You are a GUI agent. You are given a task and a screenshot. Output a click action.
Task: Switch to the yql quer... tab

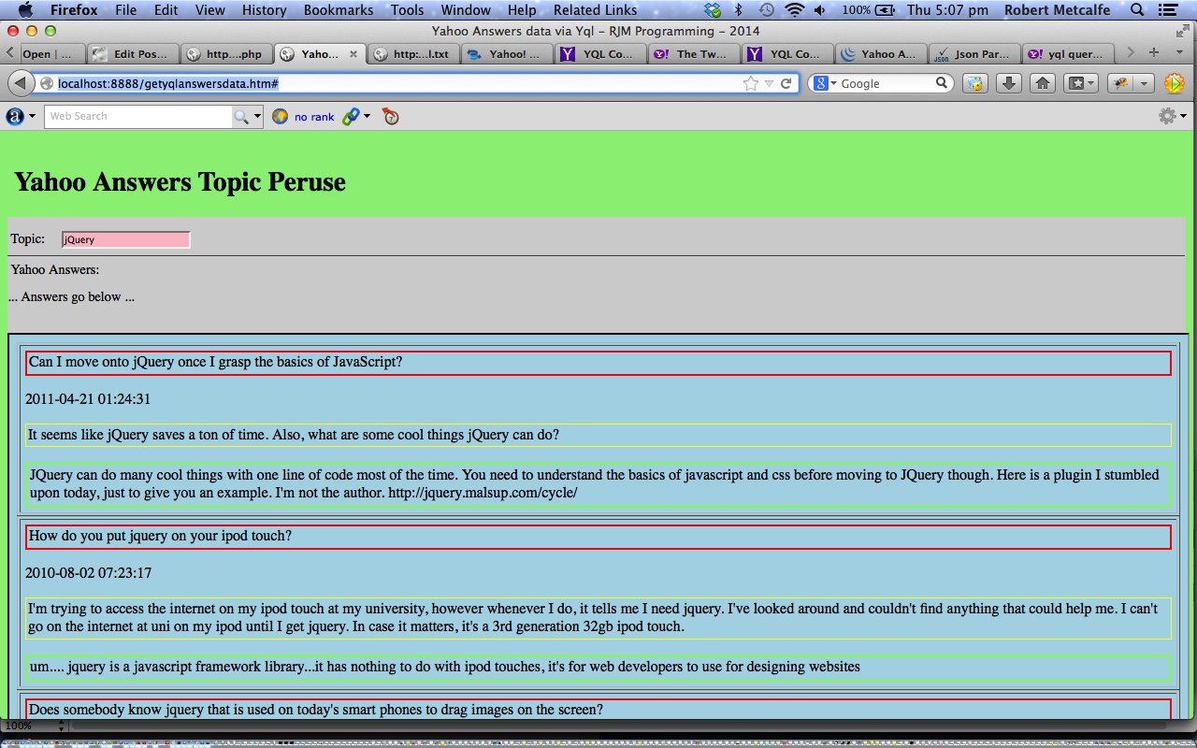point(1068,53)
